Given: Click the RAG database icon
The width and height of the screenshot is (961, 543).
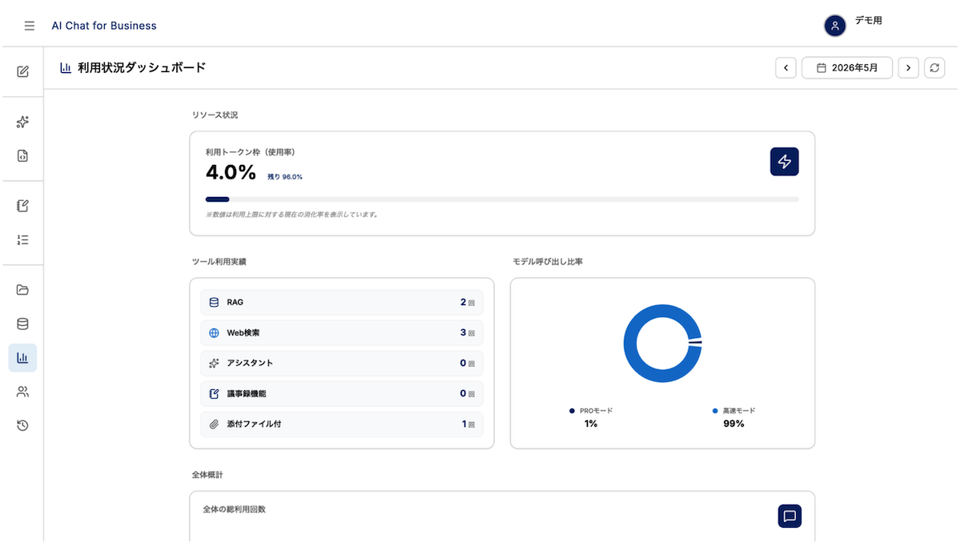Looking at the screenshot, I should tap(214, 303).
